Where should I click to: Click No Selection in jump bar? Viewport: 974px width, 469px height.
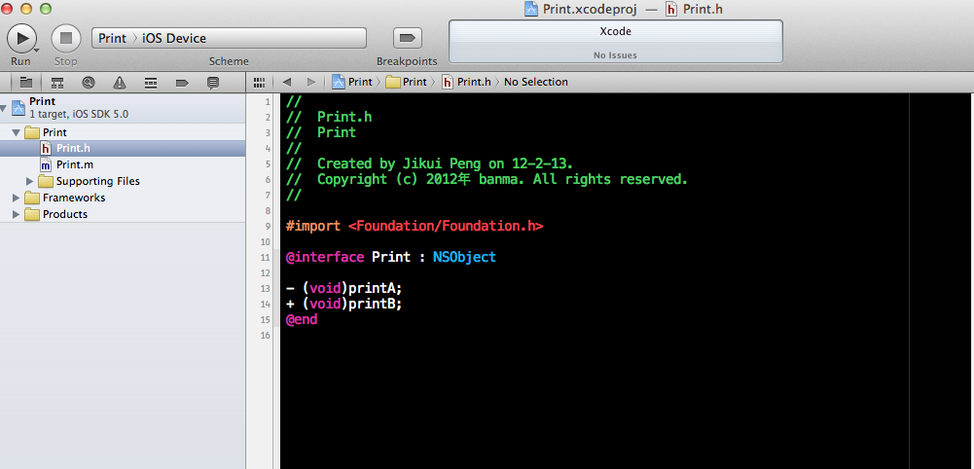[536, 82]
